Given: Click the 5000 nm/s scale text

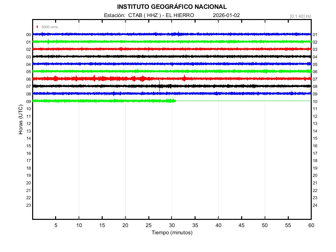Looking at the screenshot, I should pos(50,27).
